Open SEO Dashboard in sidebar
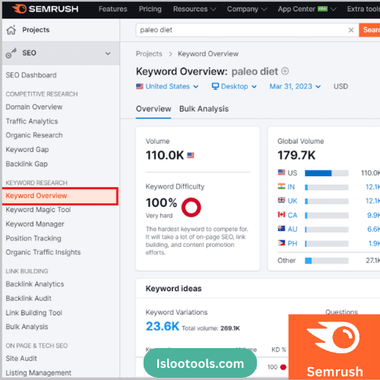Viewport: 380px width, 380px height. (31, 75)
